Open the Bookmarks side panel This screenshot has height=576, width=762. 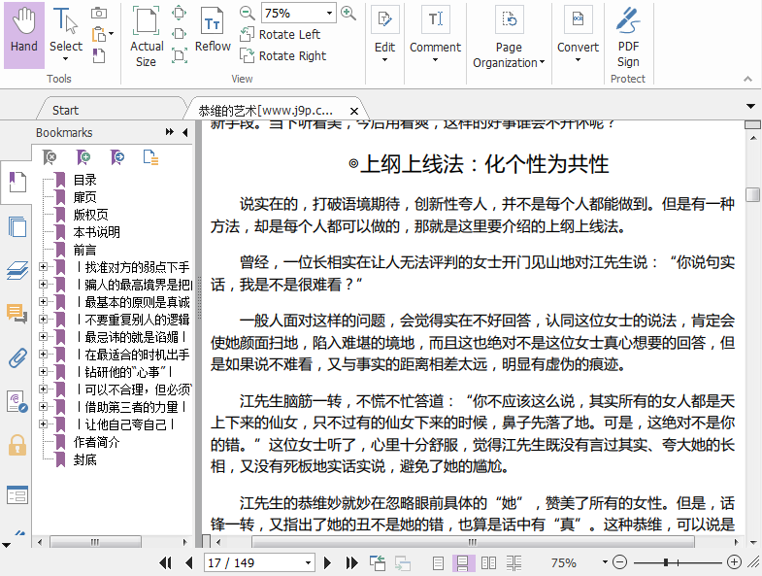pos(17,183)
